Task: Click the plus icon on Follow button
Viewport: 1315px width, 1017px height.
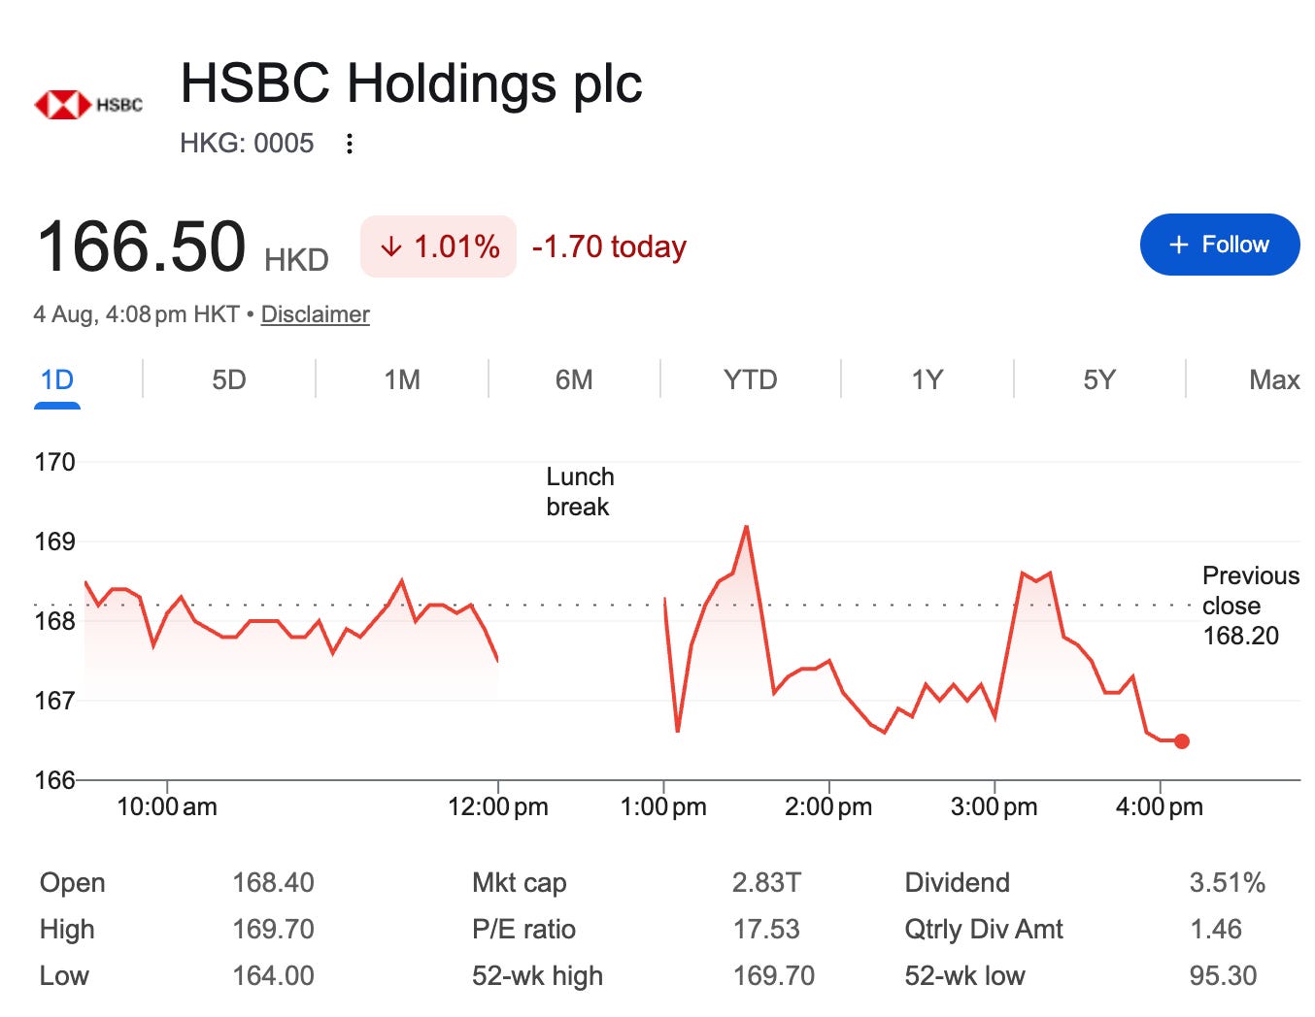Action: tap(1178, 245)
